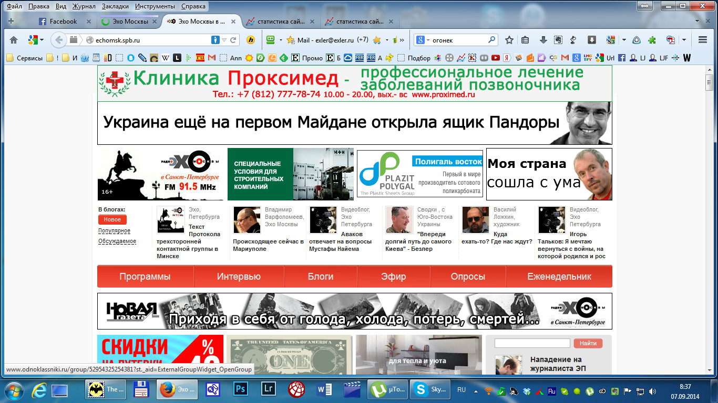Reload the page with the refresh icon

click(x=233, y=40)
